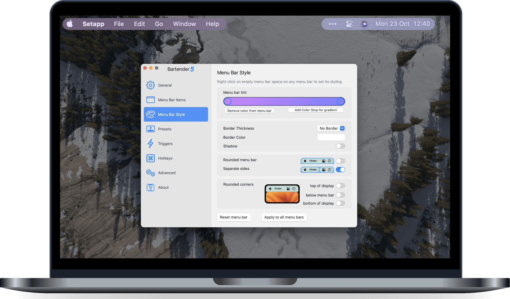510x299 pixels.
Task: Select General in the sidebar
Action: click(176, 85)
